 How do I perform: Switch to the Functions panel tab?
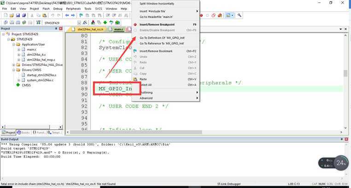[x=39, y=133]
